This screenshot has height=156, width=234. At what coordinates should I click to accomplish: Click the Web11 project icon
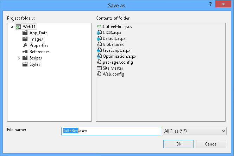point(18,27)
